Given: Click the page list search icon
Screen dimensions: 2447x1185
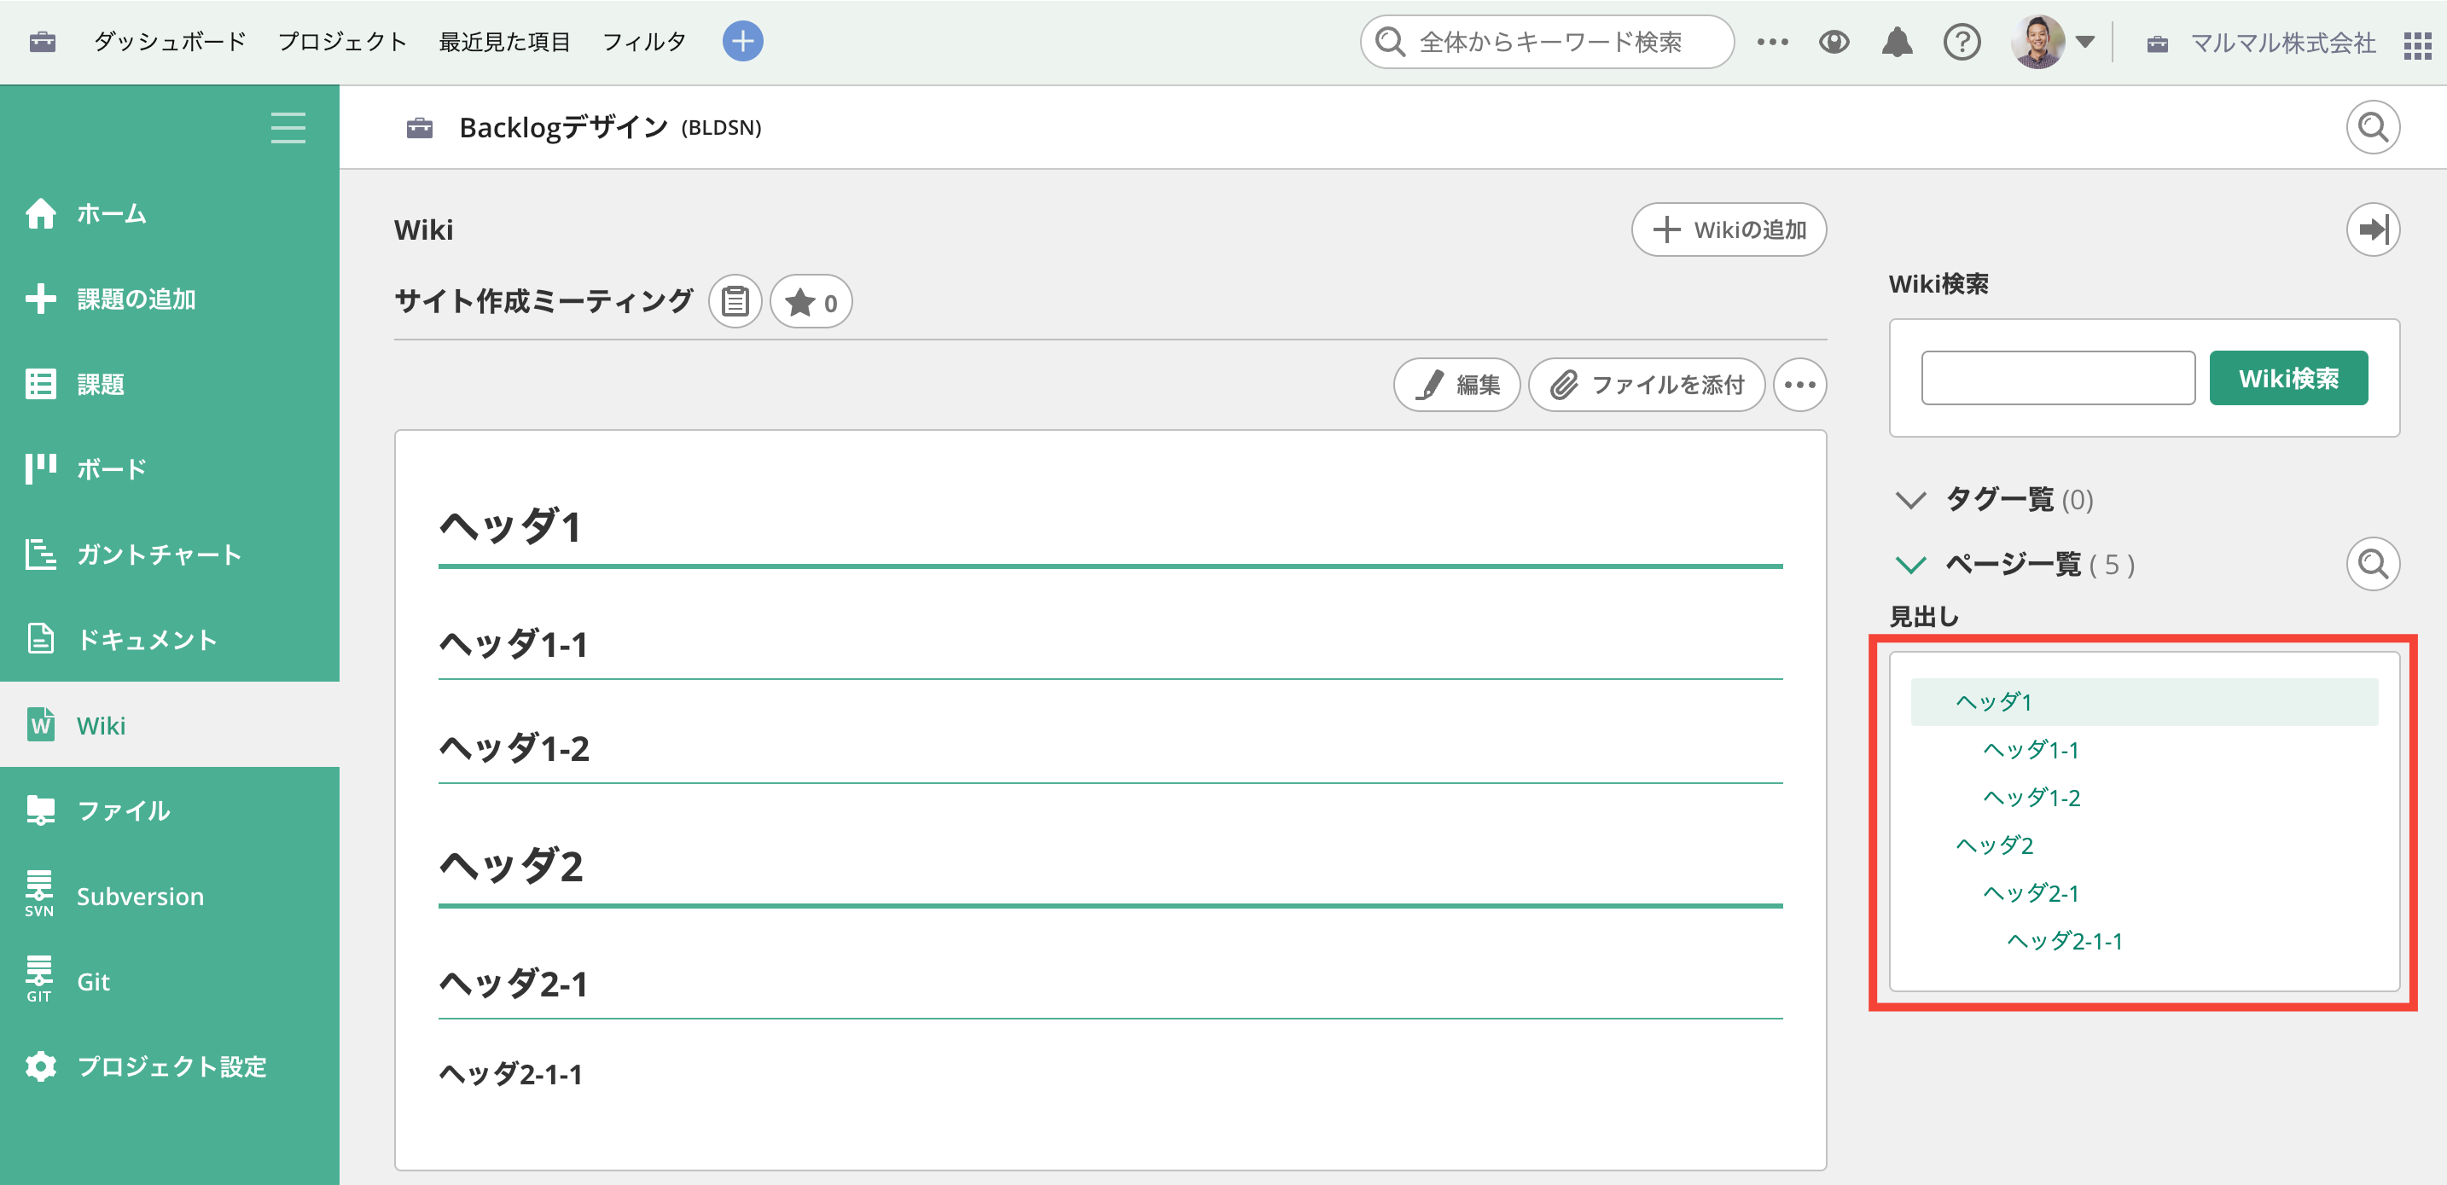Looking at the screenshot, I should [x=2373, y=565].
